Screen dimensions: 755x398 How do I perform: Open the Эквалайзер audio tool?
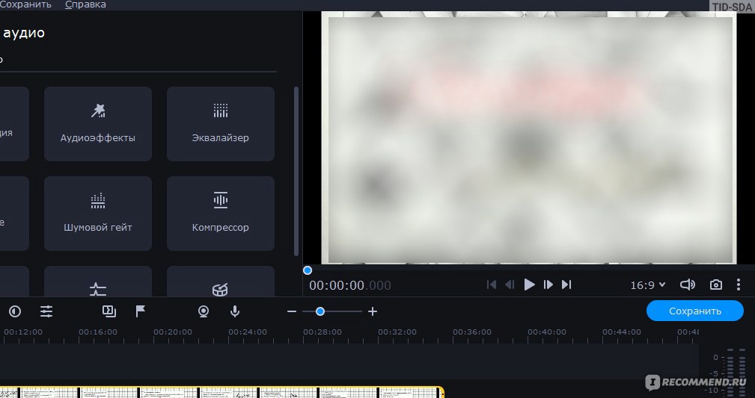tap(221, 124)
